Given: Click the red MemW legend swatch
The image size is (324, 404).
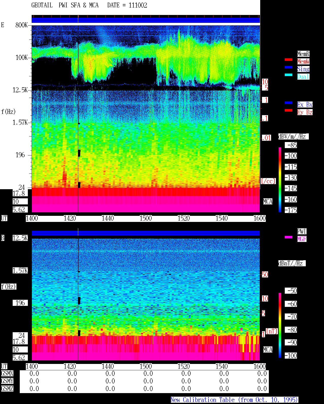Looking at the screenshot, I should click(289, 60).
